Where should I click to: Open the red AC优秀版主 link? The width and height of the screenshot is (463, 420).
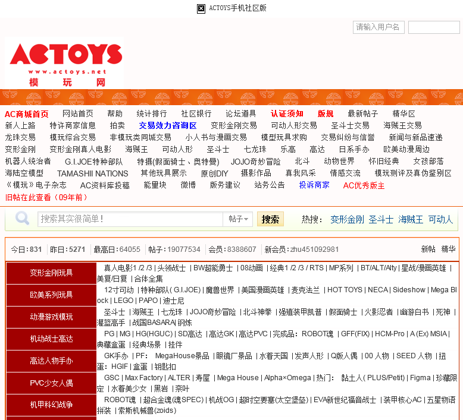point(364,185)
